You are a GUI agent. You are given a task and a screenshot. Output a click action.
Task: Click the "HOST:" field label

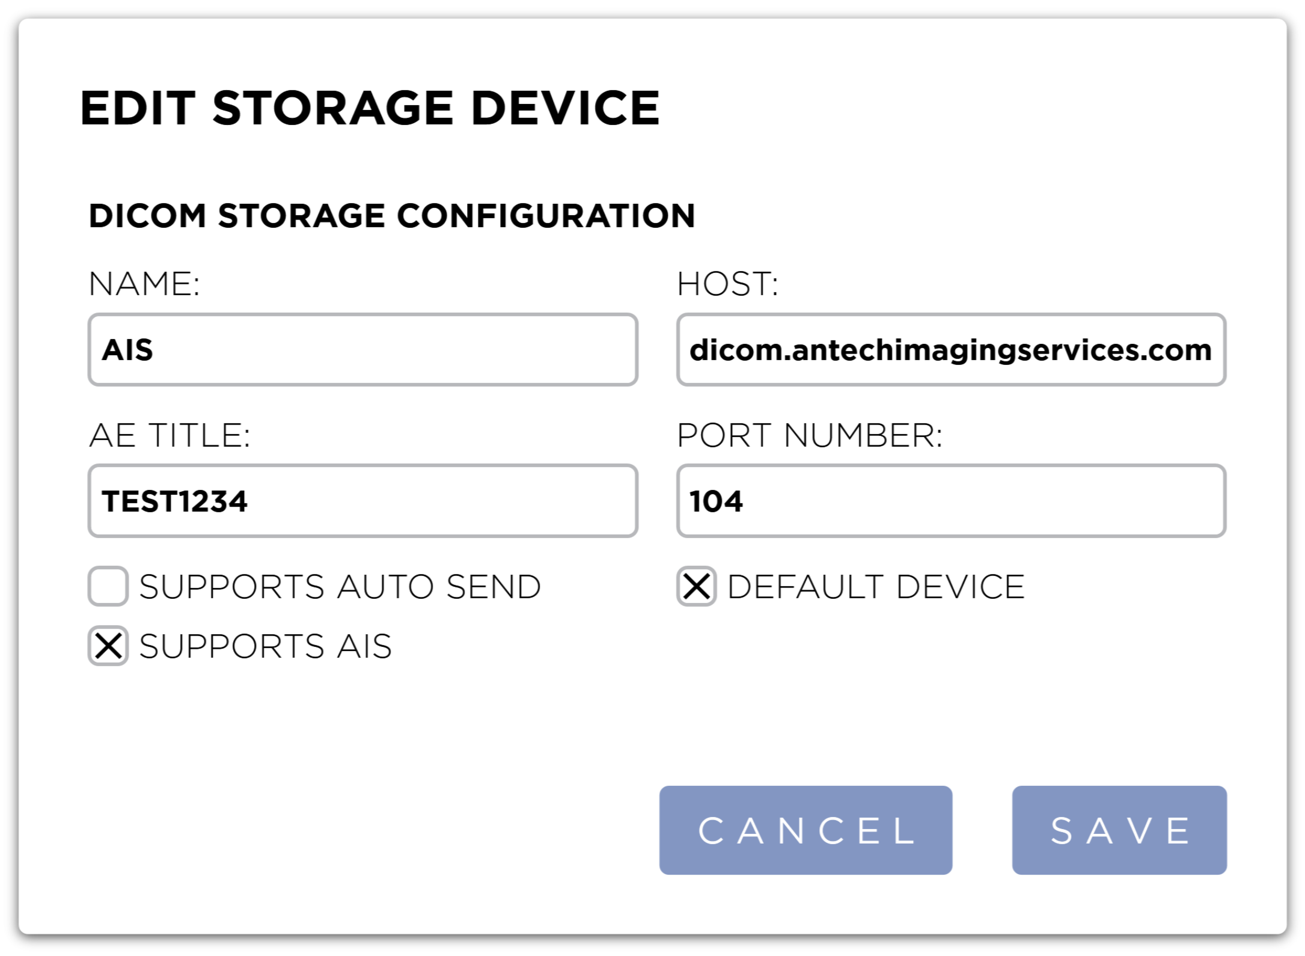click(727, 284)
